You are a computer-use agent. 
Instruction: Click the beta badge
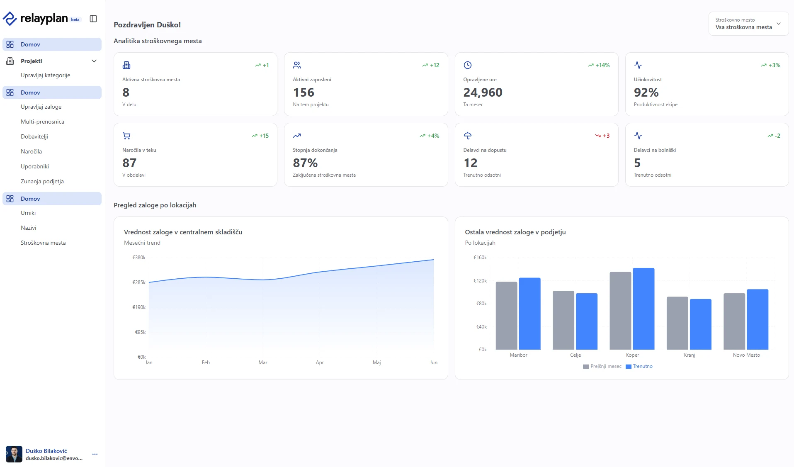(75, 19)
